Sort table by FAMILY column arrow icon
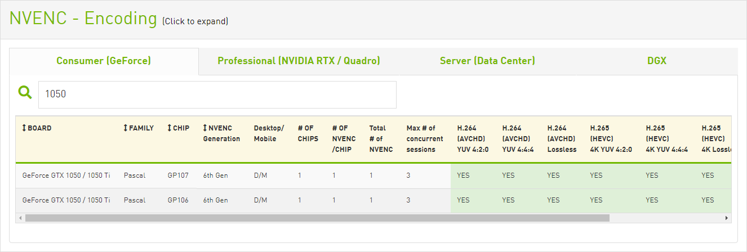 pos(126,128)
